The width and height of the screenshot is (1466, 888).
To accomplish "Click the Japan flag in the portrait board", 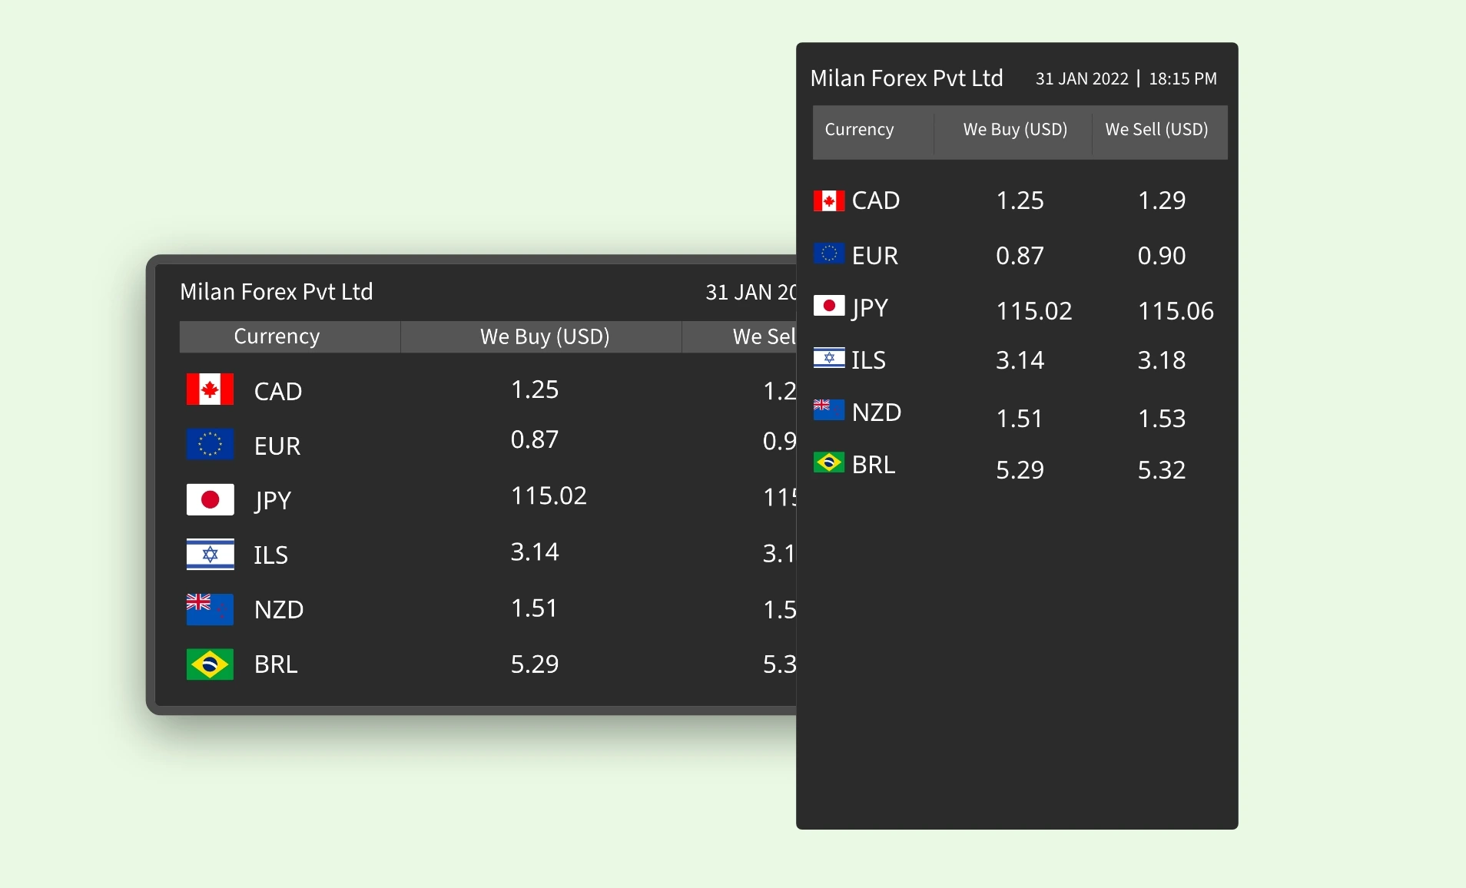I will coord(829,306).
